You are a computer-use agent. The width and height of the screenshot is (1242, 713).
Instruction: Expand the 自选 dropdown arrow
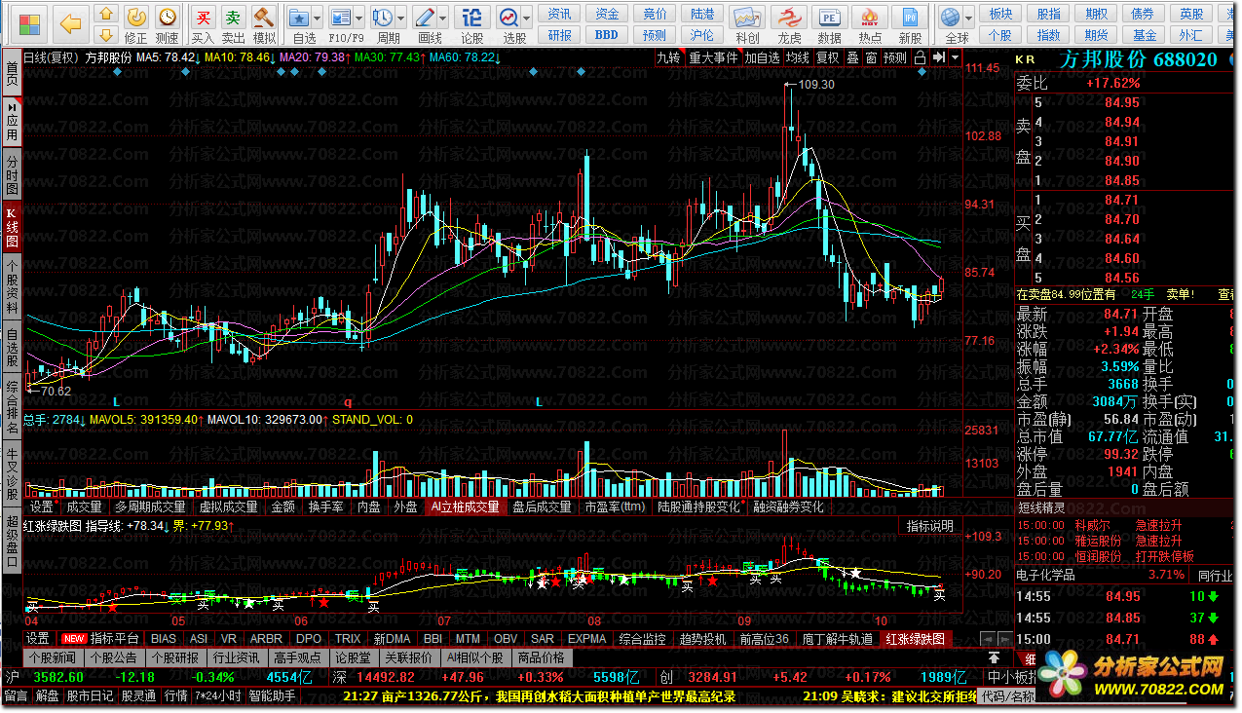(320, 18)
